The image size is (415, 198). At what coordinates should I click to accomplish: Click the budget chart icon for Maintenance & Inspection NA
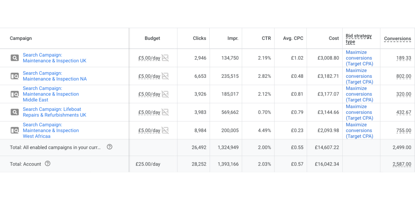(165, 76)
